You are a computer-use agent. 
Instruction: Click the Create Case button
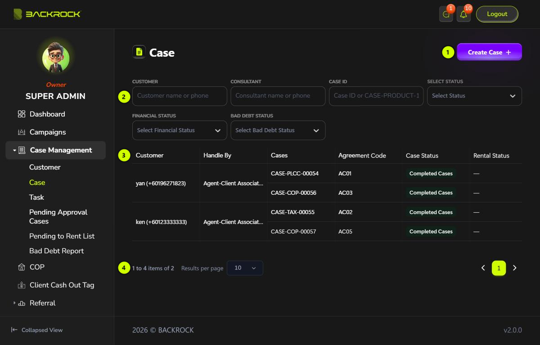click(x=490, y=52)
